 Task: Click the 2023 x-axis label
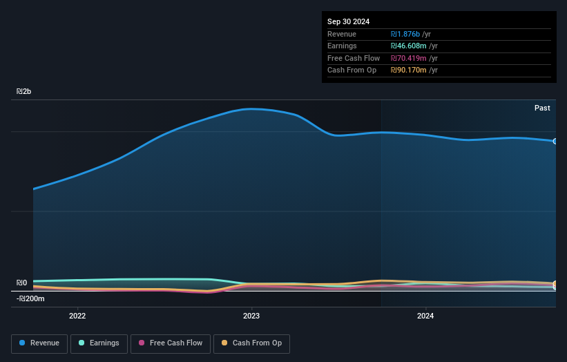click(251, 316)
